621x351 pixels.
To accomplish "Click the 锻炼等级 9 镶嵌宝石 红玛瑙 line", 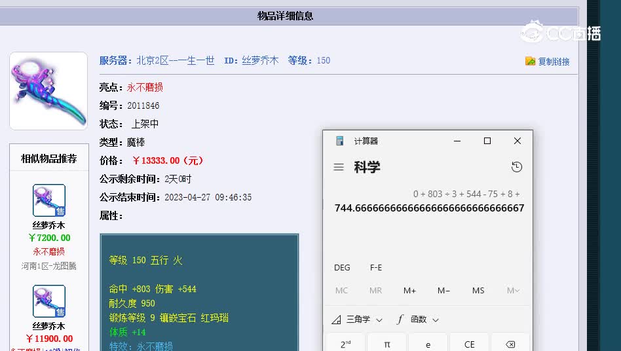I will (x=169, y=318).
